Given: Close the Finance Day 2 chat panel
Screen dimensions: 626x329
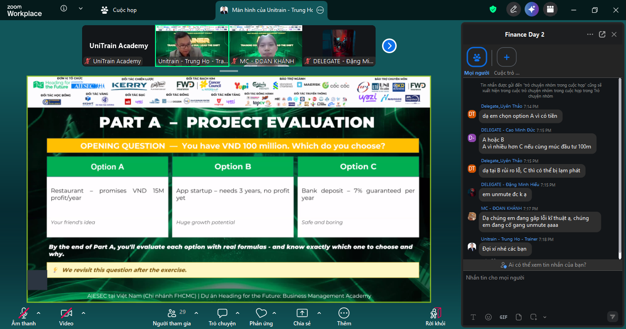Looking at the screenshot, I should pos(614,34).
